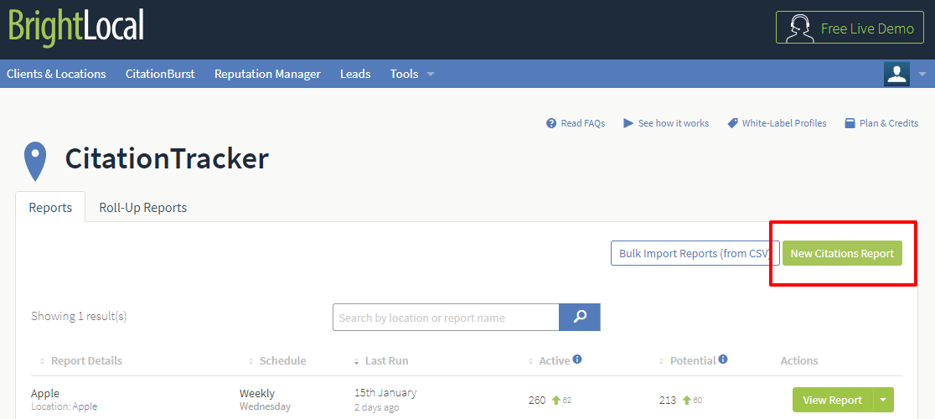Click the Apple report name

click(x=44, y=393)
